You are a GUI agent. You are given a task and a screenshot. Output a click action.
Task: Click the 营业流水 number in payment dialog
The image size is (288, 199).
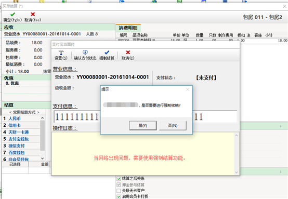[x=113, y=77]
